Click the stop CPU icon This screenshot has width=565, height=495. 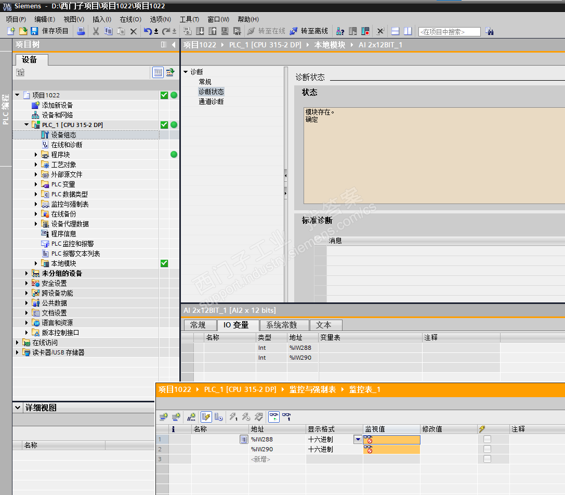click(365, 31)
